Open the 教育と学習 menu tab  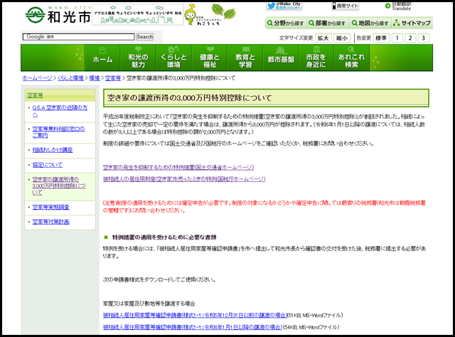[245, 58]
